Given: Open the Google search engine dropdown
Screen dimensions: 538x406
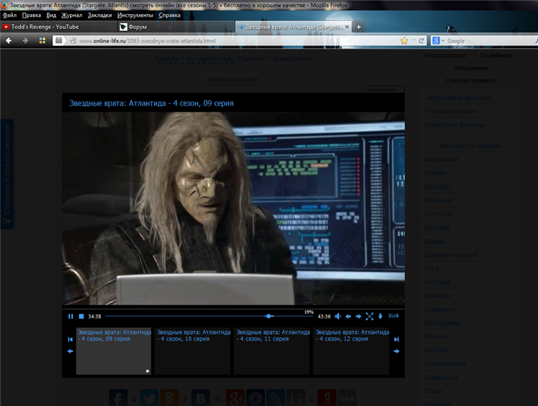Looking at the screenshot, I should click(x=438, y=41).
